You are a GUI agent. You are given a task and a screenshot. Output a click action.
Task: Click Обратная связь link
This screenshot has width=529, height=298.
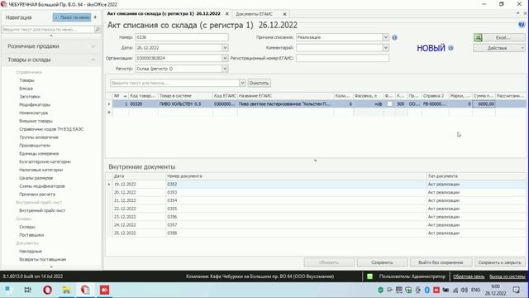point(469,276)
